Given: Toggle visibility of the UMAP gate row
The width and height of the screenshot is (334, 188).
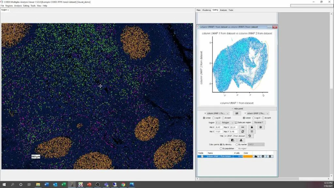Looking at the screenshot, I should point(202,156).
